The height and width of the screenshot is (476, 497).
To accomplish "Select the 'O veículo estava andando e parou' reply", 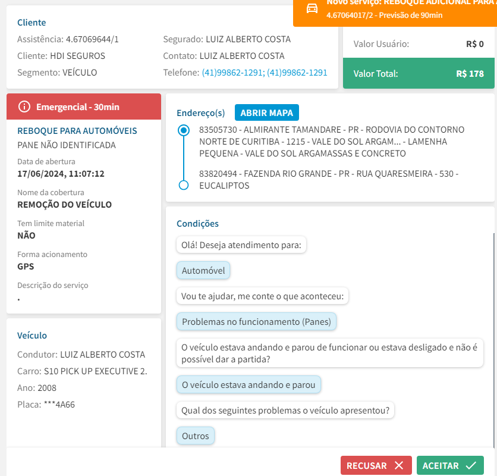I will tap(248, 385).
